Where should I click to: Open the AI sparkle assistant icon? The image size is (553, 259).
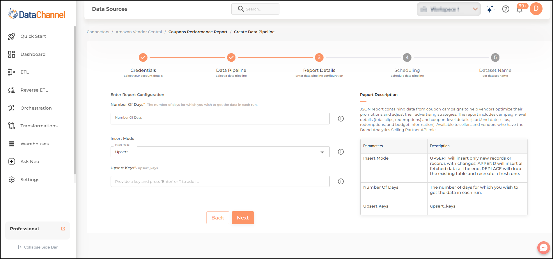pyautogui.click(x=490, y=9)
